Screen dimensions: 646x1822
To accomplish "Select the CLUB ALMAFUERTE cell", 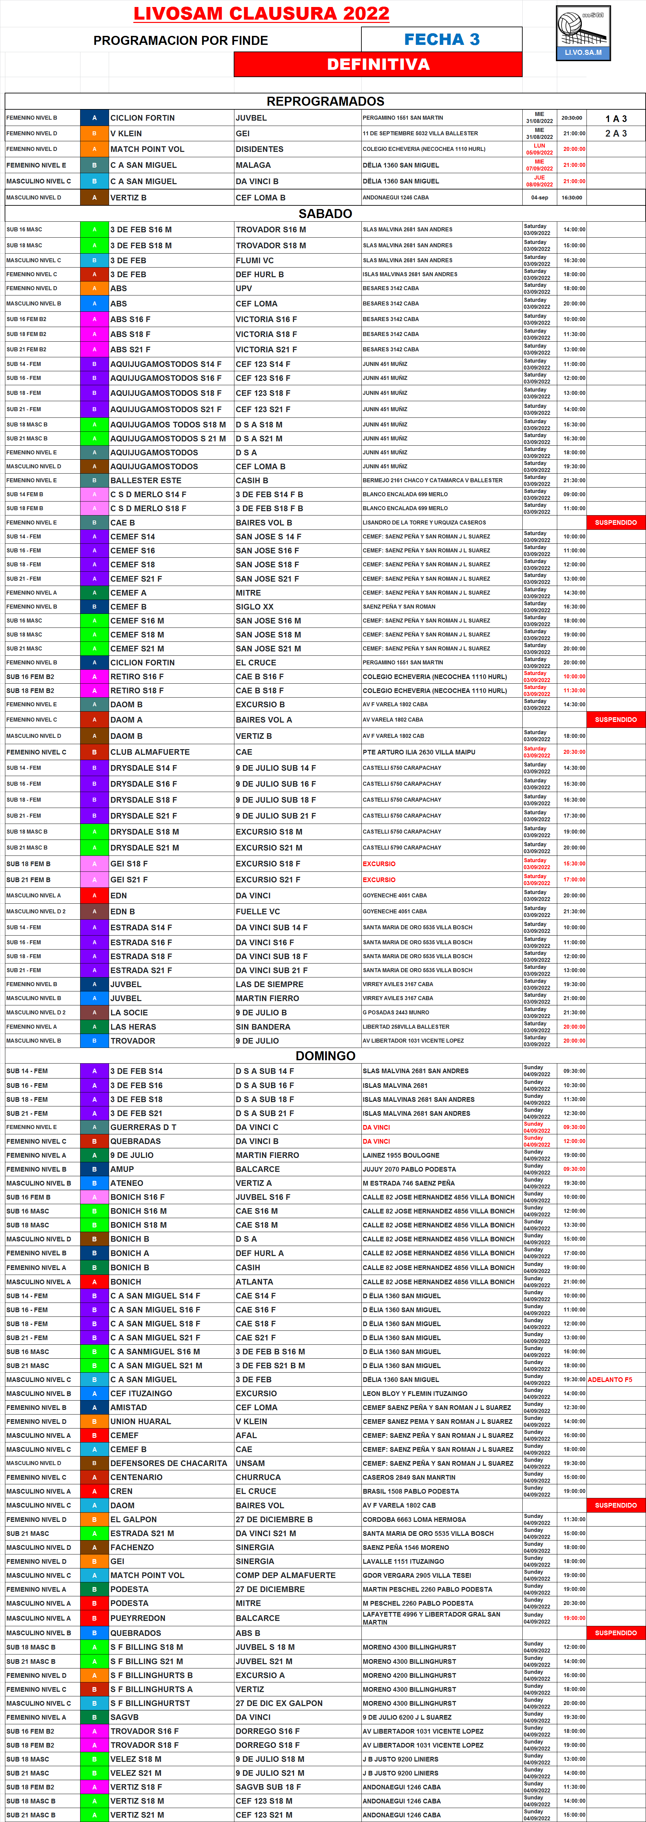I will [x=171, y=752].
